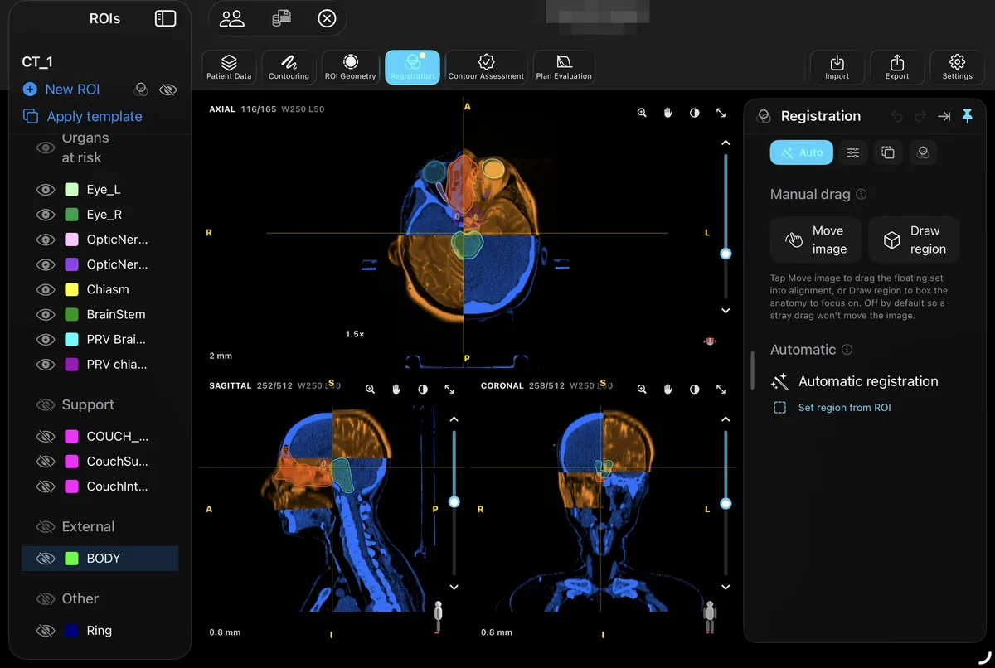Click the coronal slice slider handle
The height and width of the screenshot is (668, 995).
tap(726, 503)
